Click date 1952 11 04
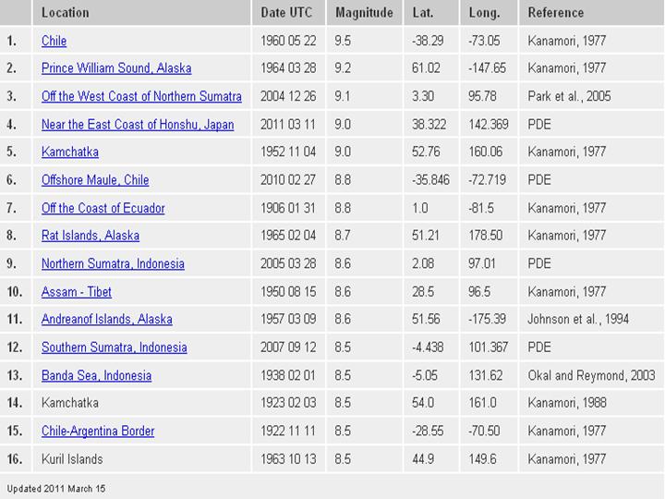The height and width of the screenshot is (499, 665). pos(288,152)
